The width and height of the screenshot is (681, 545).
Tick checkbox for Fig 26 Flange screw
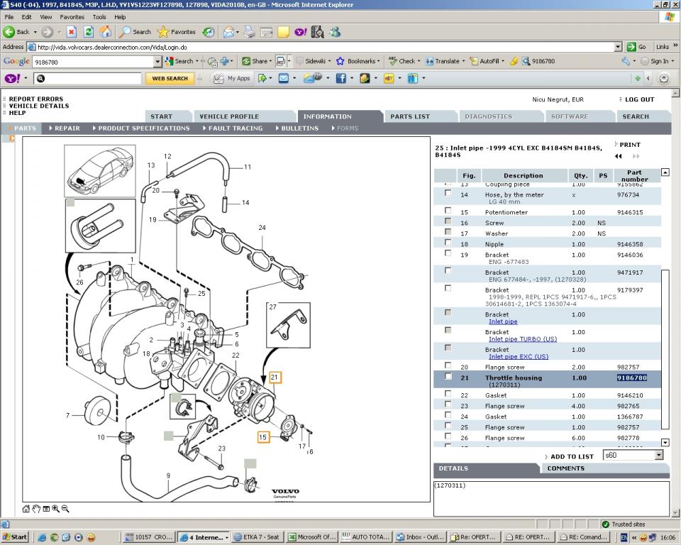point(448,436)
